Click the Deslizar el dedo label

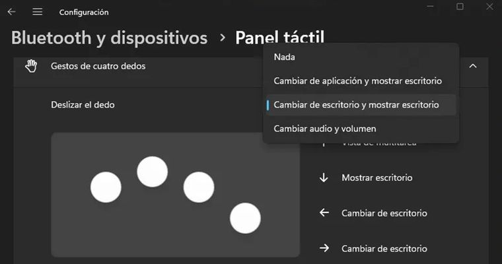[83, 104]
